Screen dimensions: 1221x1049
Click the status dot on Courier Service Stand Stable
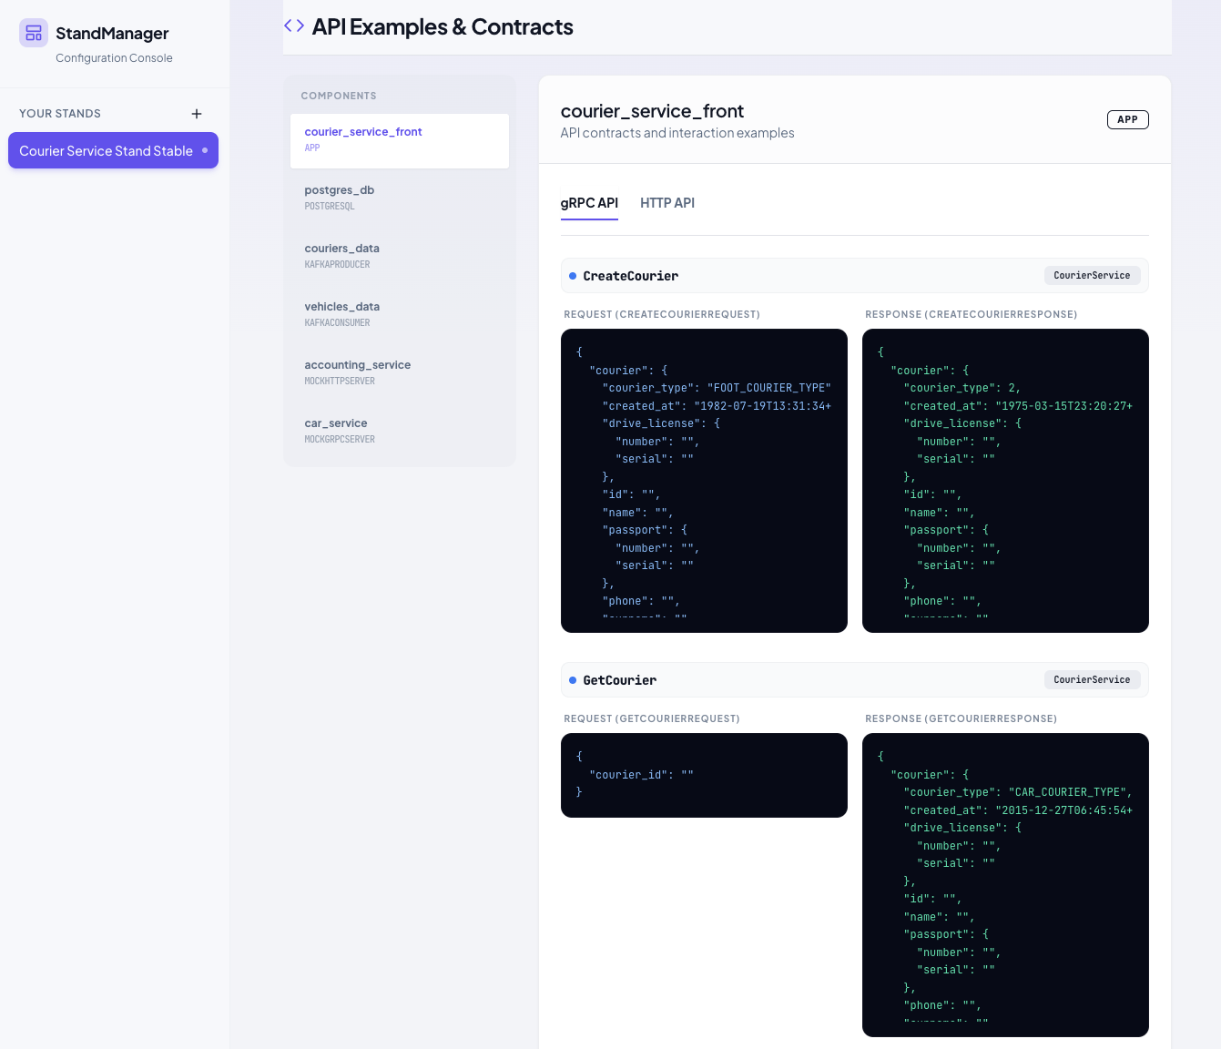coord(205,150)
